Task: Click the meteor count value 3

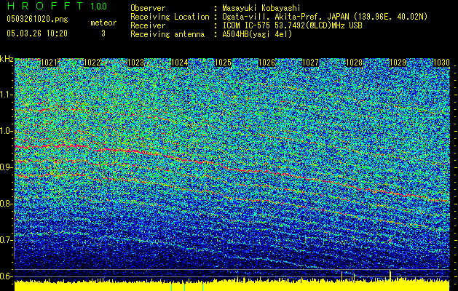Action: coord(103,33)
